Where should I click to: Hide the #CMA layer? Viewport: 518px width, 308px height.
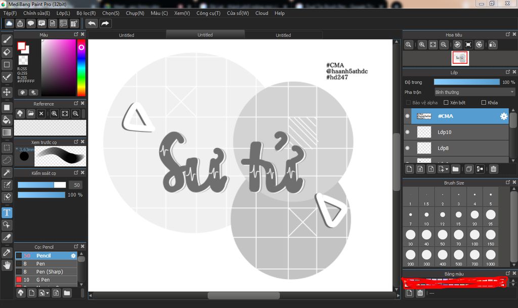[407, 116]
